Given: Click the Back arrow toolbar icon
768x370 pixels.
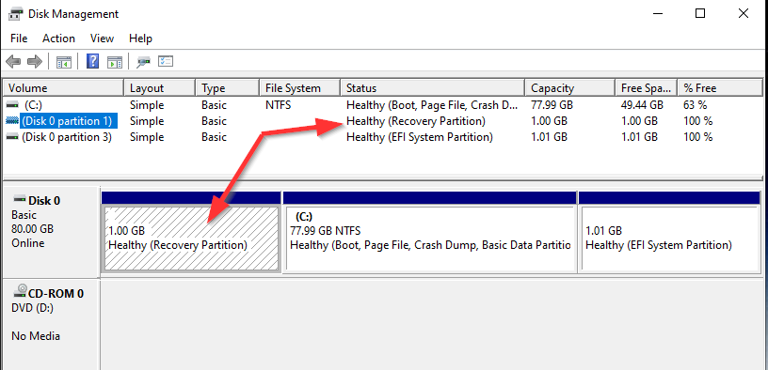Looking at the screenshot, I should pos(13,62).
